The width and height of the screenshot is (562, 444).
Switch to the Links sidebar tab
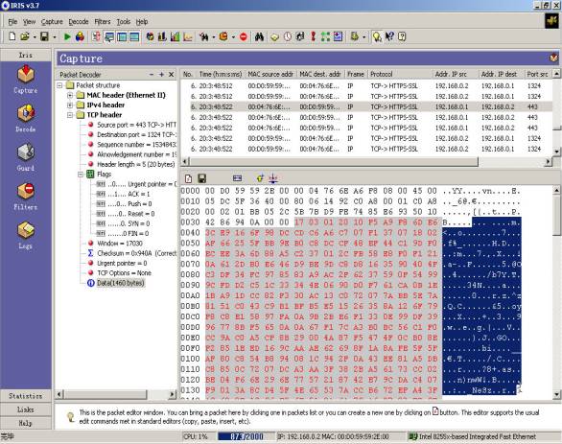(x=26, y=409)
